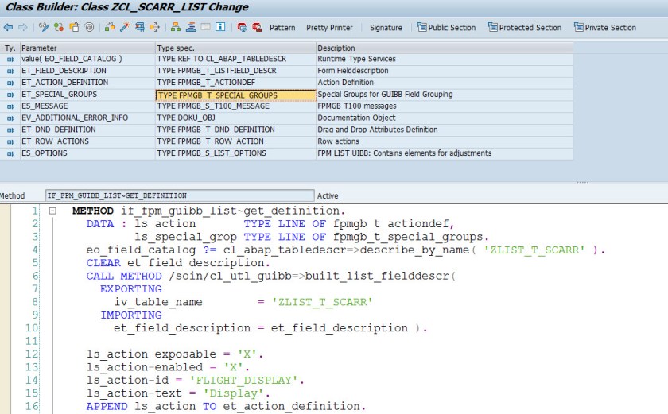Click the Method name input field

tap(179, 195)
